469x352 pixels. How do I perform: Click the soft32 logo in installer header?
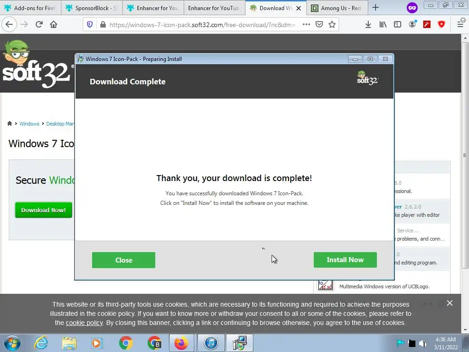[368, 78]
